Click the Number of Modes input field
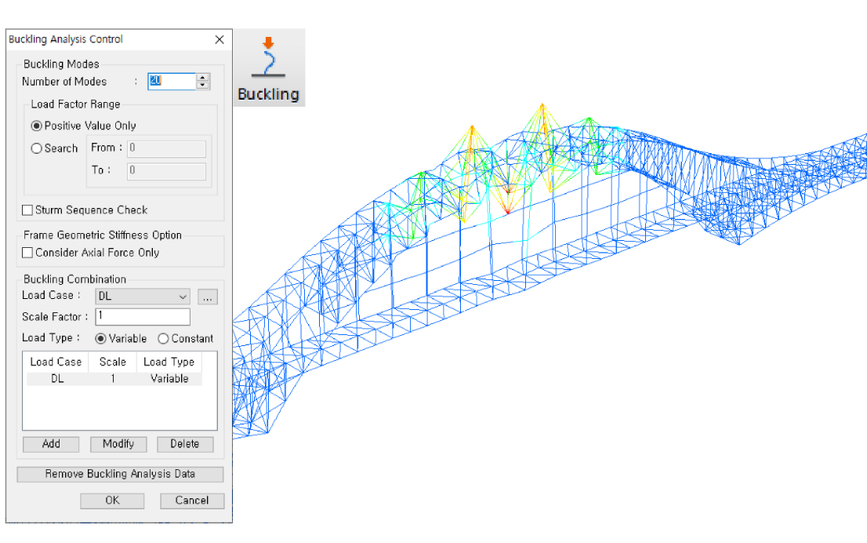 click(171, 81)
